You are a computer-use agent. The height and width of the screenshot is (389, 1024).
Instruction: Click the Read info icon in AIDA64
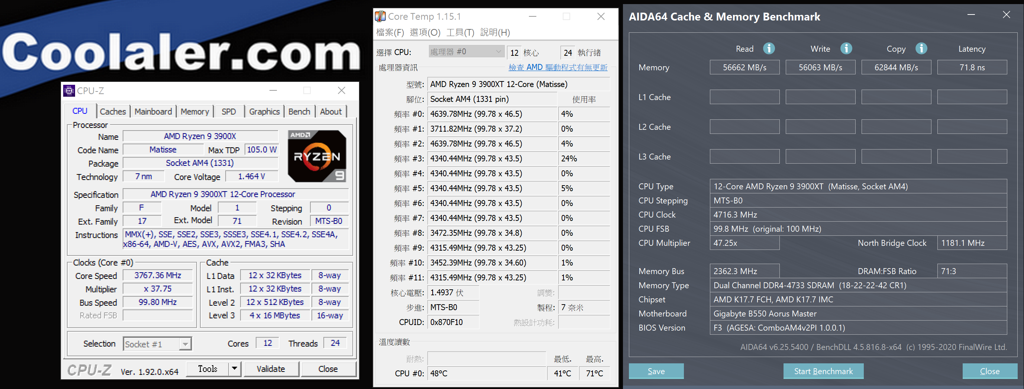[769, 48]
